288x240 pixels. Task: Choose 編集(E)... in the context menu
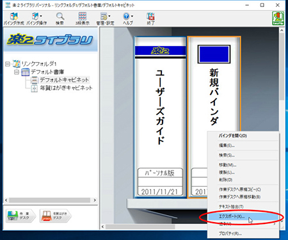(243, 145)
